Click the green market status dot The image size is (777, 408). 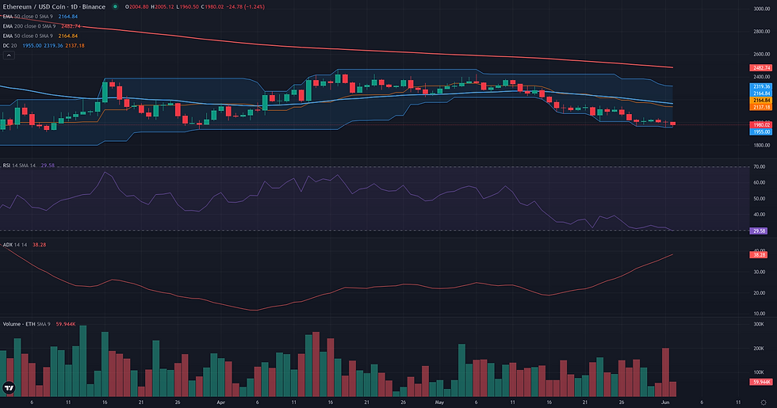click(x=115, y=6)
